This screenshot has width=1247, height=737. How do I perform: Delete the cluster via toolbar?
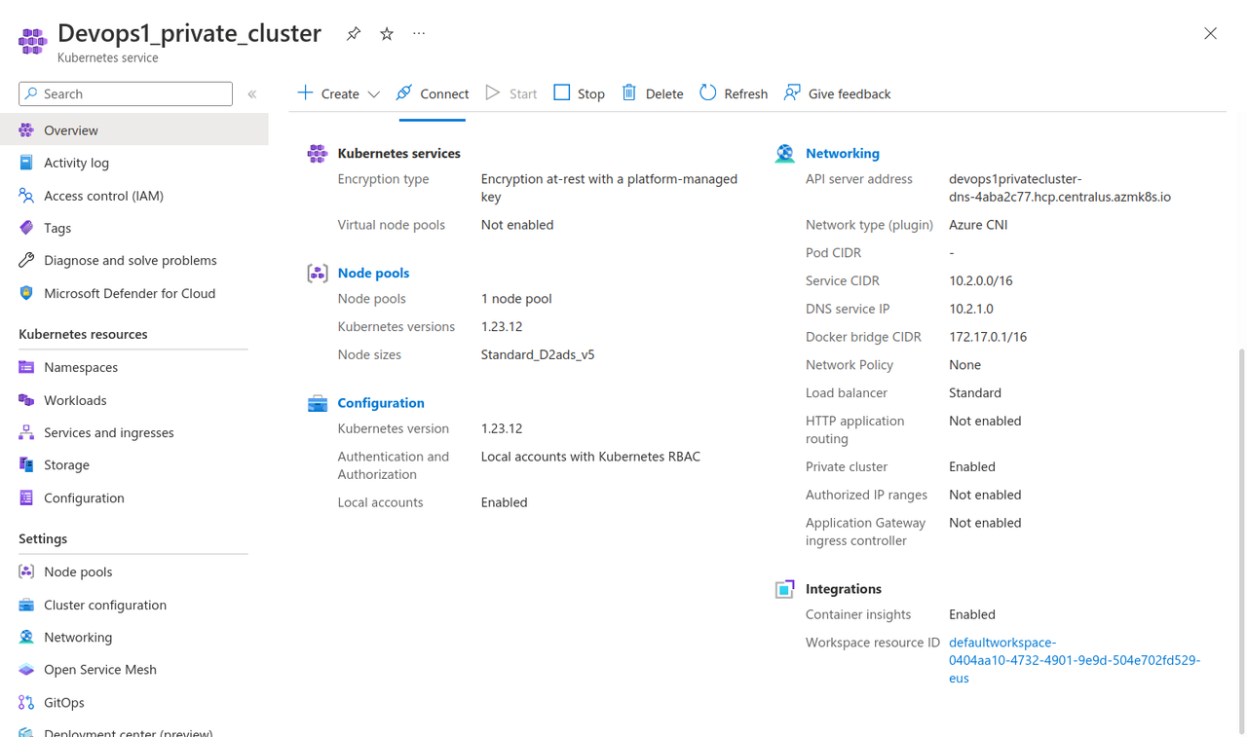click(x=653, y=93)
